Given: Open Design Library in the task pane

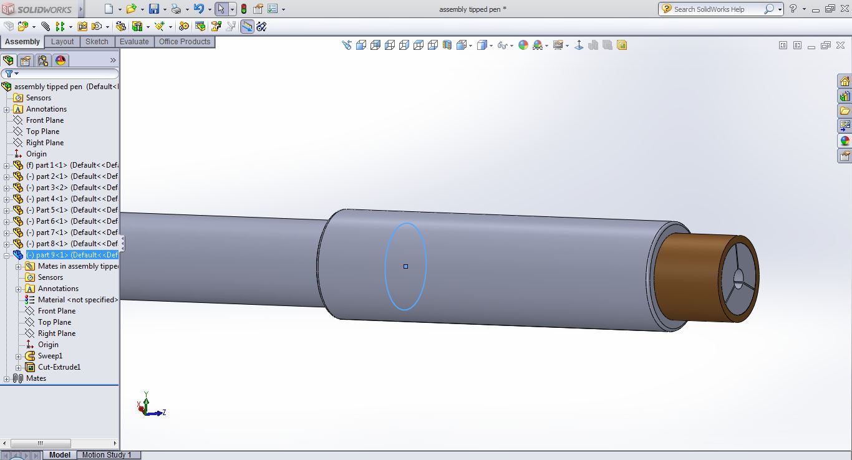Looking at the screenshot, I should [x=845, y=96].
